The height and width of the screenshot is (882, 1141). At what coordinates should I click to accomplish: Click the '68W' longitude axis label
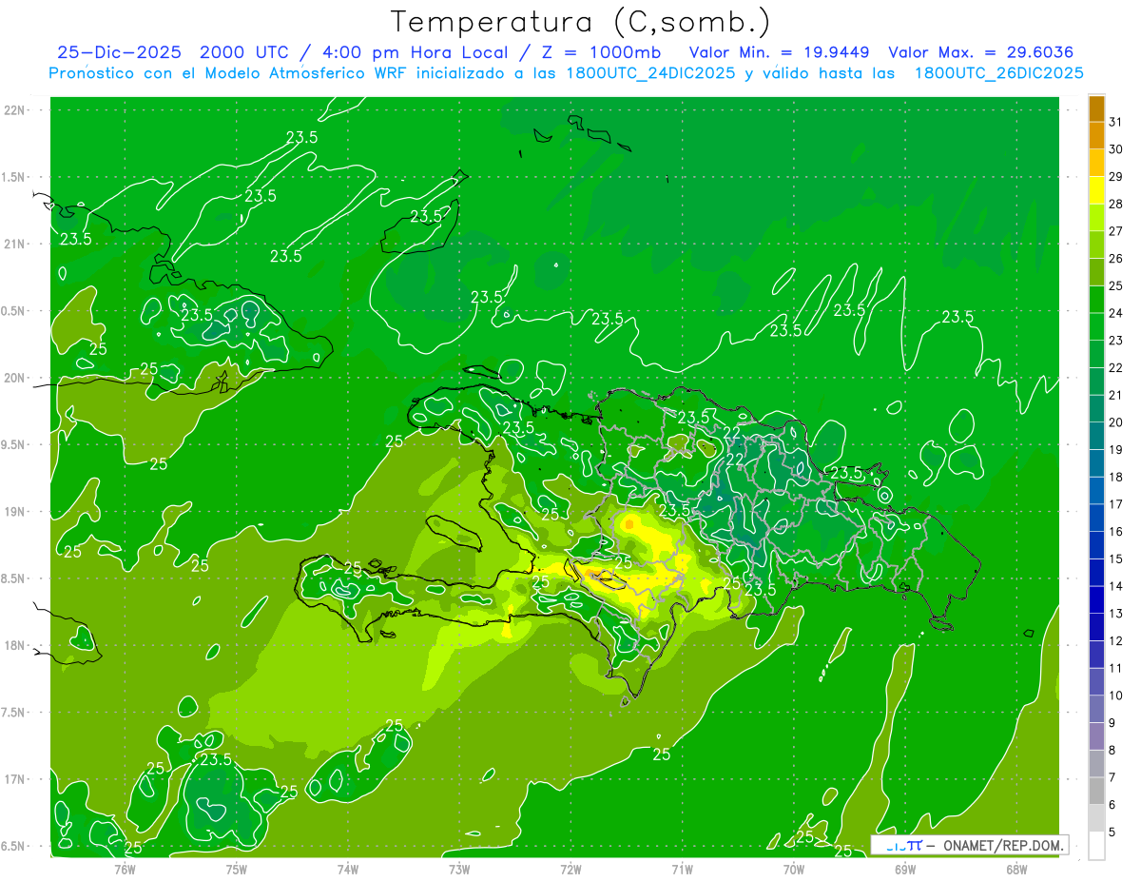[x=1016, y=869]
